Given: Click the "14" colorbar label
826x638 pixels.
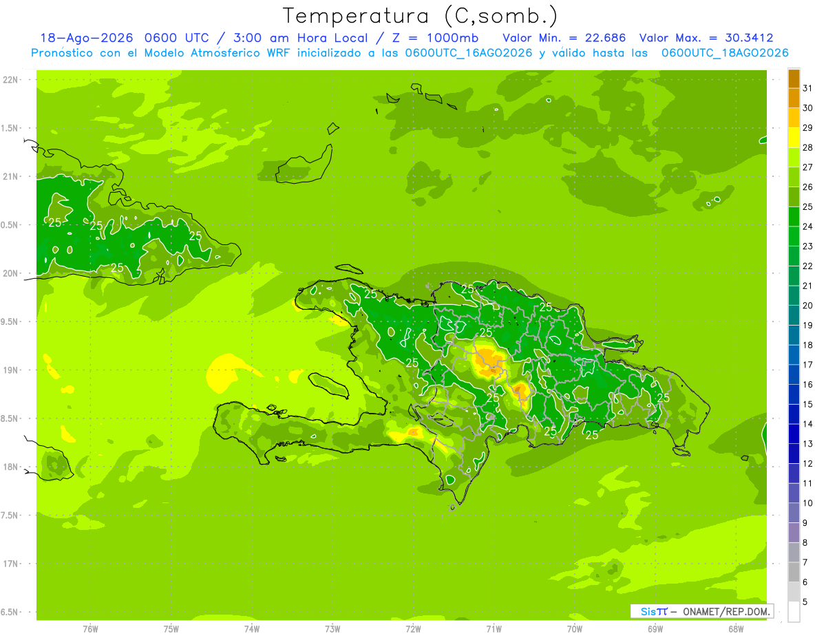Looking at the screenshot, I should click(808, 424).
